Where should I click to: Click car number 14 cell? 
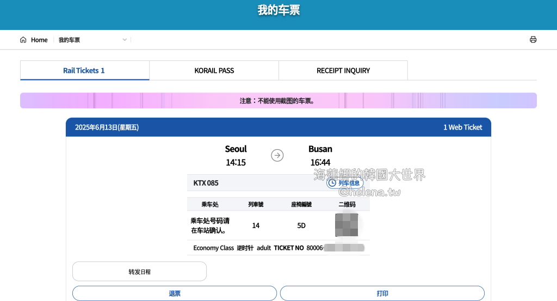coord(256,226)
